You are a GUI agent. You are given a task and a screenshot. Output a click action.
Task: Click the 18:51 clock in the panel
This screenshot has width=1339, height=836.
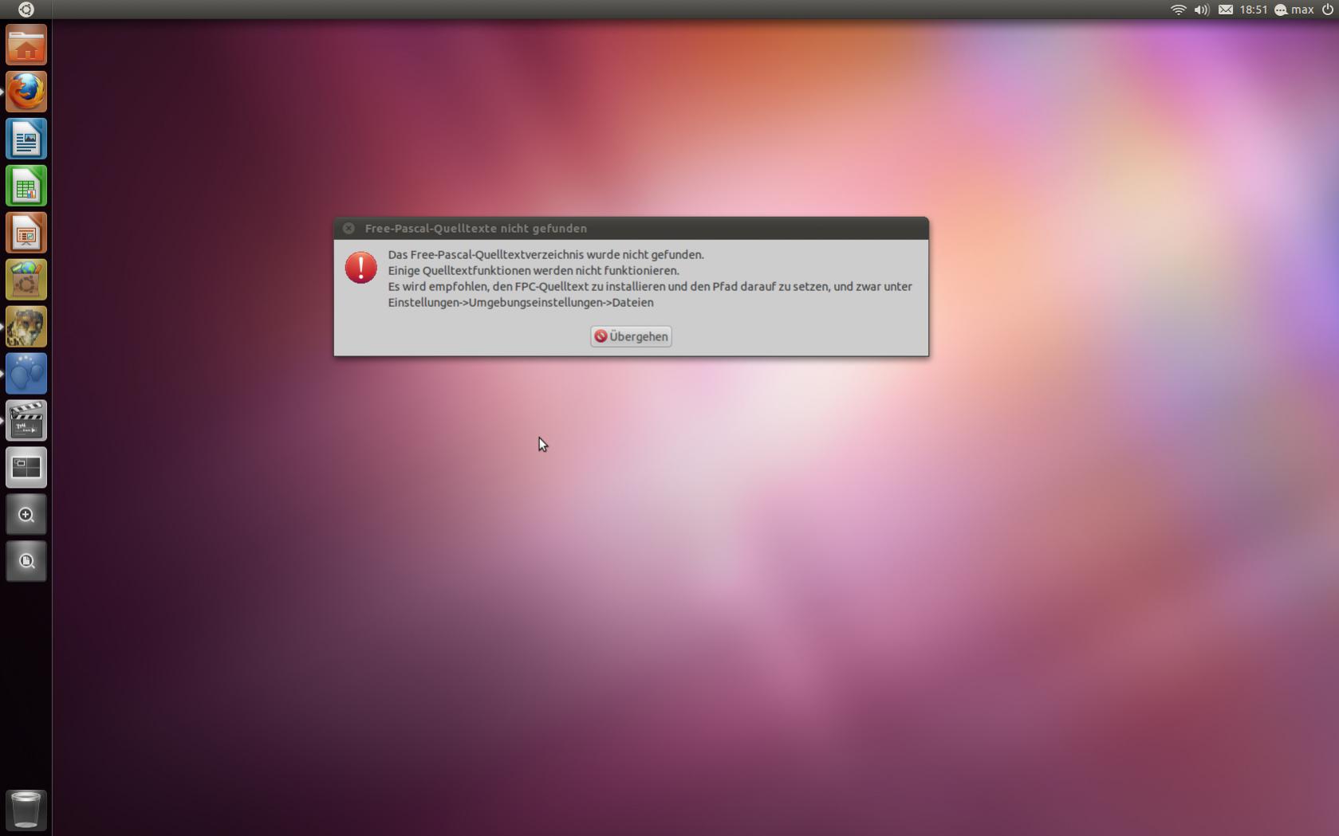(1254, 10)
